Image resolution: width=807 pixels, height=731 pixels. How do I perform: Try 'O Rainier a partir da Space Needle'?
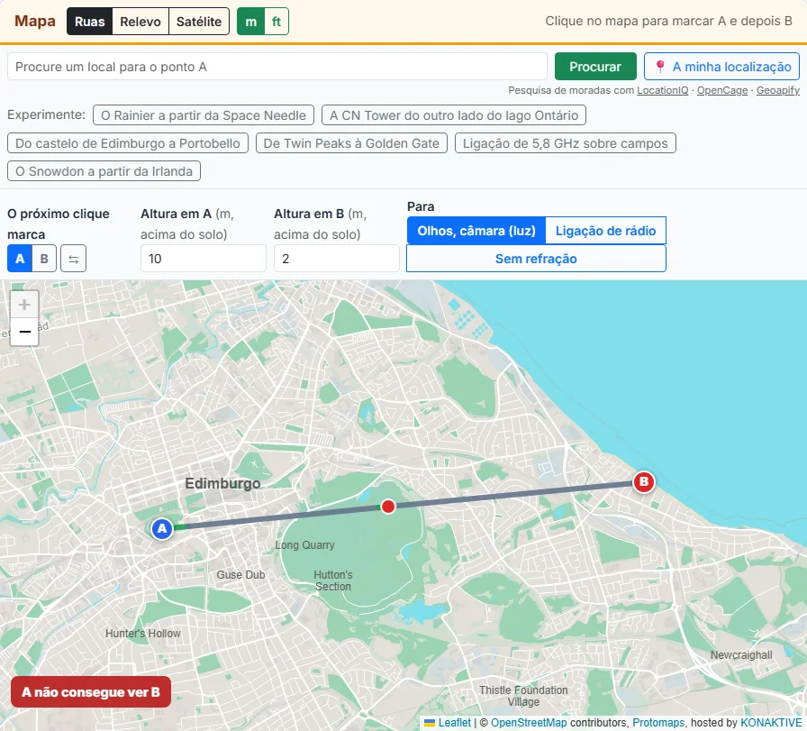[x=204, y=115]
